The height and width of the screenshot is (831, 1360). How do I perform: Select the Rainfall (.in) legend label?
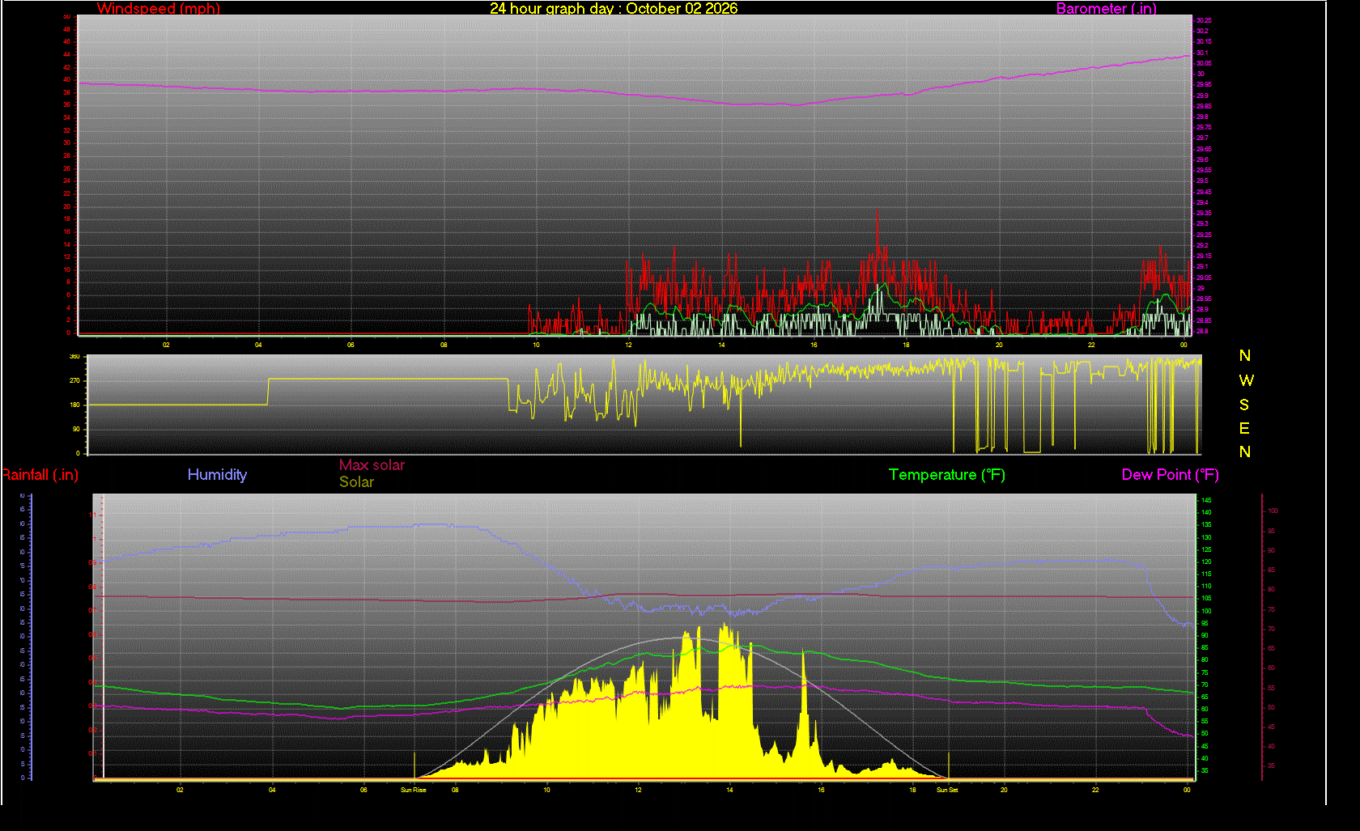tap(40, 475)
